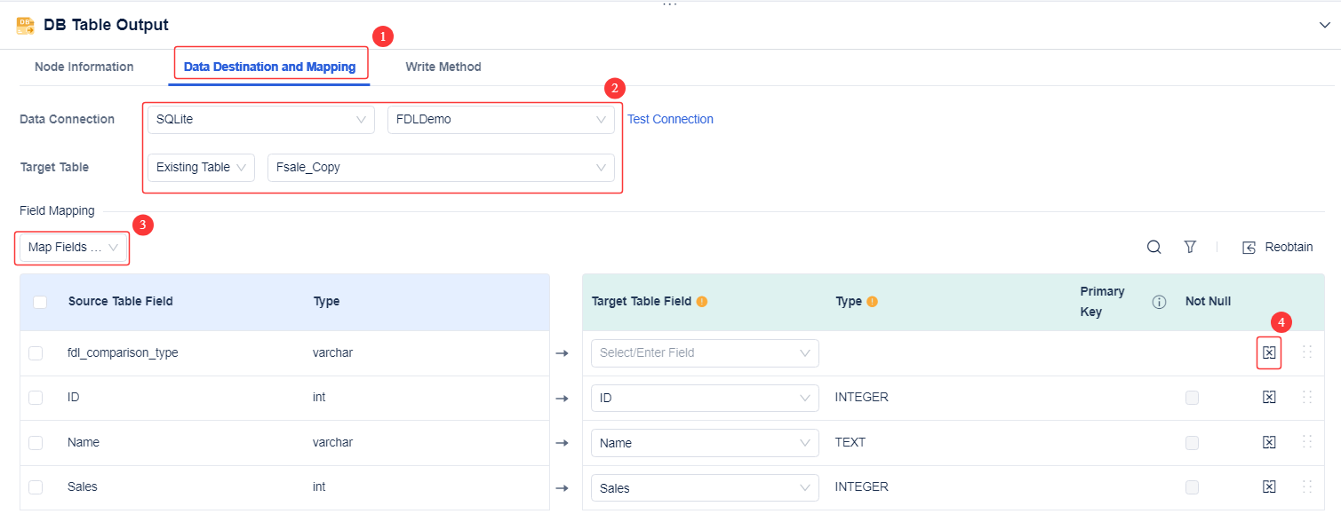Viewport: 1341px width, 514px height.
Task: Click the DB Table Output node icon
Action: click(x=25, y=26)
